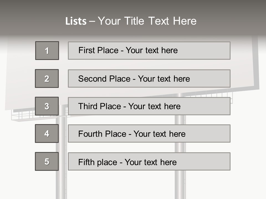Click the 'Fourth Place' text bar

149,133
